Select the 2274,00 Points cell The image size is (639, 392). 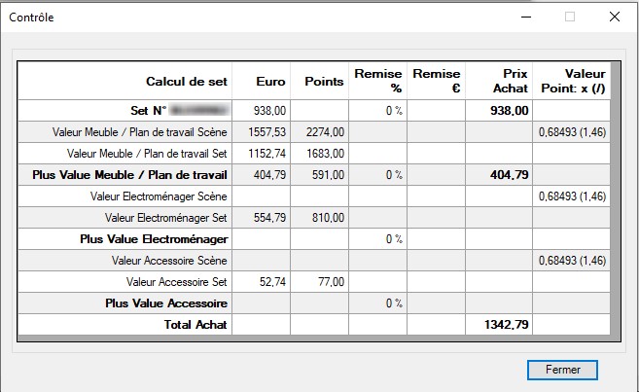click(318, 131)
